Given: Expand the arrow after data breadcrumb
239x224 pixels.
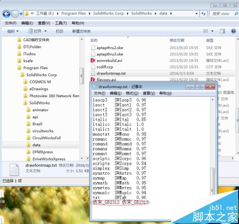Looking at the screenshot, I should click(x=171, y=14).
